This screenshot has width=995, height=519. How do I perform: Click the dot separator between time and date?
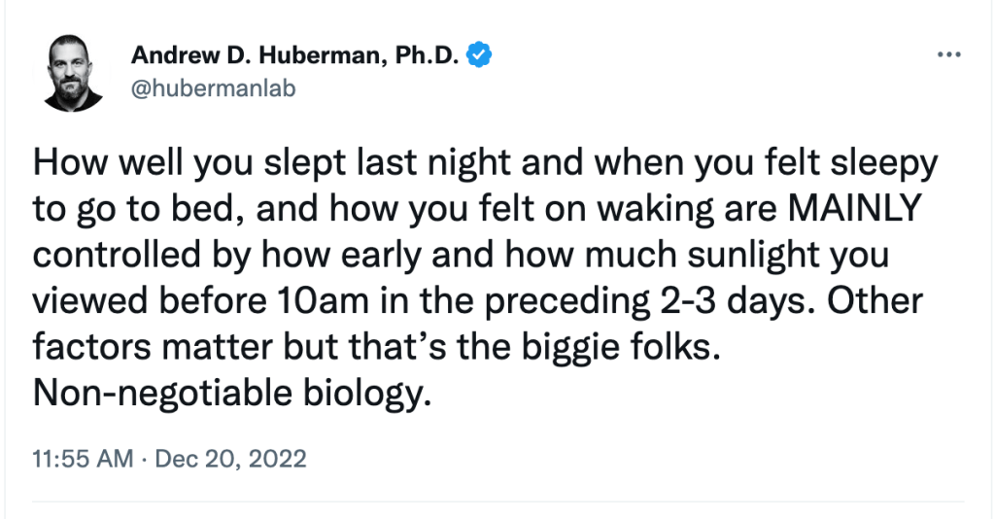coord(143,458)
